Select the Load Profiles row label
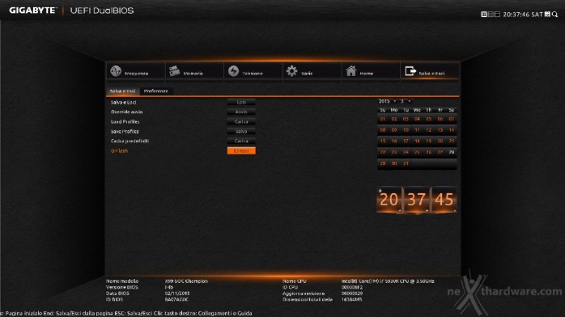Viewport: 565px width, 317px height. click(x=125, y=121)
